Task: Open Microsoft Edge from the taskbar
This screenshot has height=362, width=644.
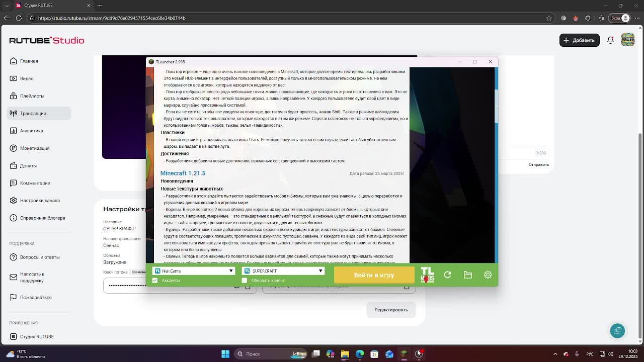Action: [x=360, y=354]
